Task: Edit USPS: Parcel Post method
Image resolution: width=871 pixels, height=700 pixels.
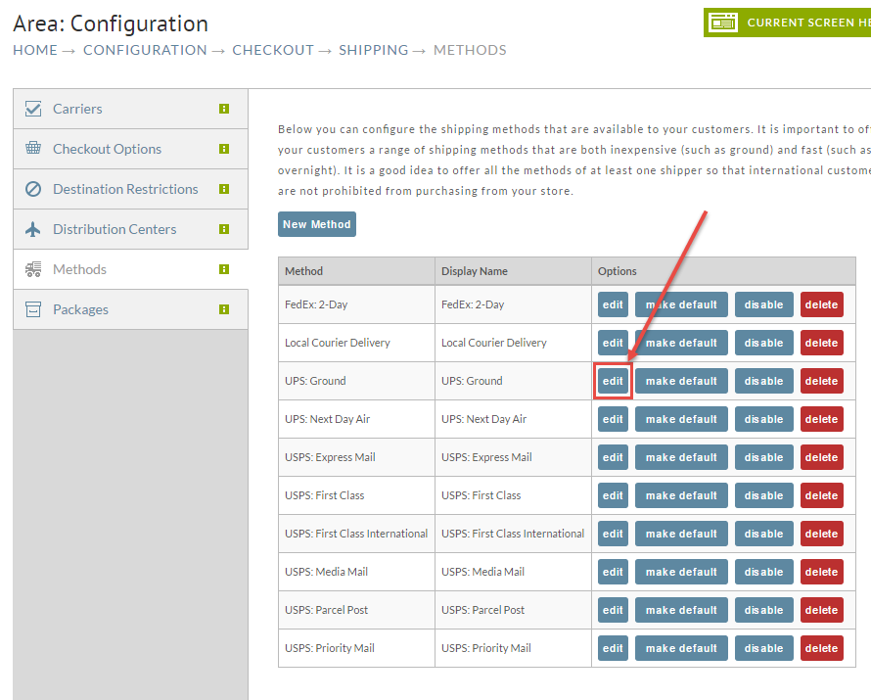Action: click(613, 610)
